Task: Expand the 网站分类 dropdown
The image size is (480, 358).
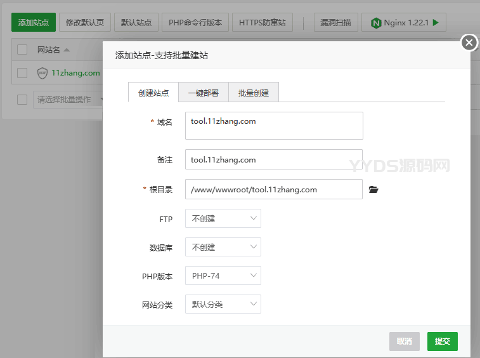Action: click(223, 304)
